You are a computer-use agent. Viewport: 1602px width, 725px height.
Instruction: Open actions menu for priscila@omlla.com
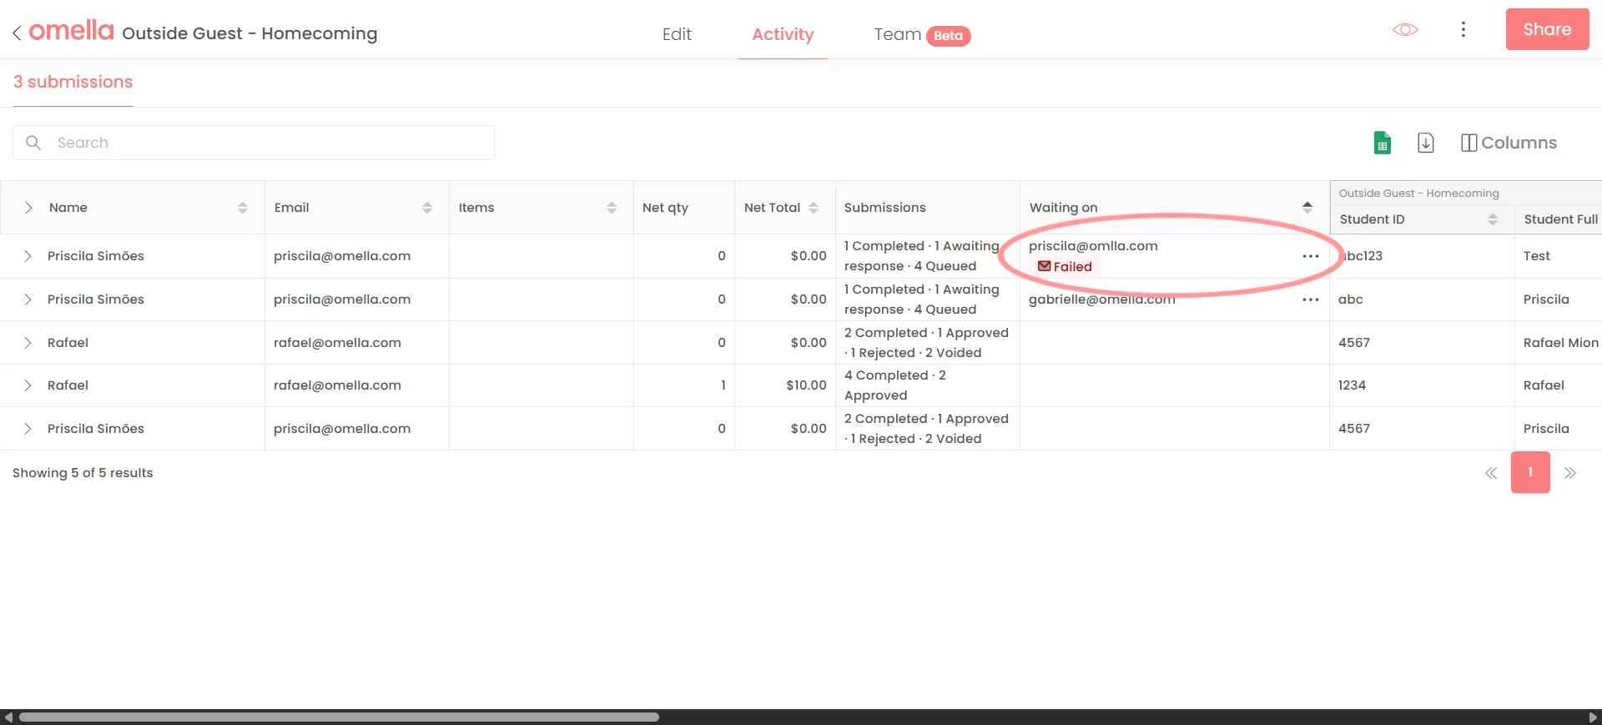tap(1311, 256)
